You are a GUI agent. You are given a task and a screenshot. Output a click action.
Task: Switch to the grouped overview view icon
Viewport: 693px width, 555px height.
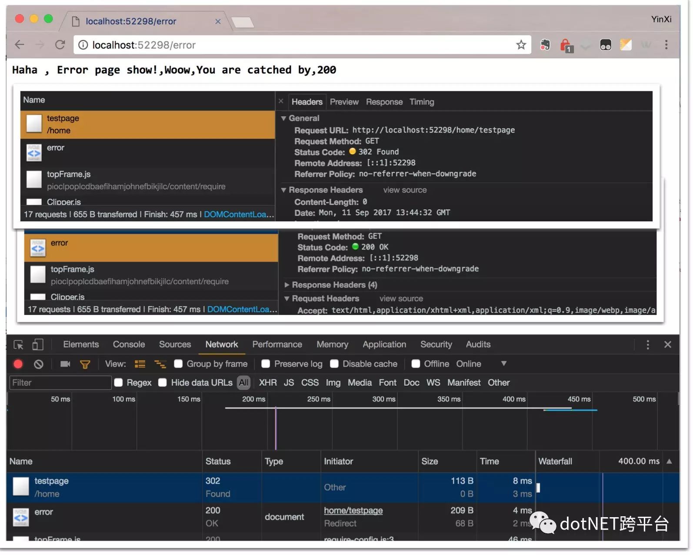click(x=160, y=364)
